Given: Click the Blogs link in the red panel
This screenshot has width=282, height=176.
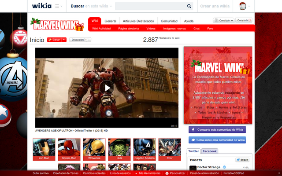Looking at the screenshot, I should point(210,107).
